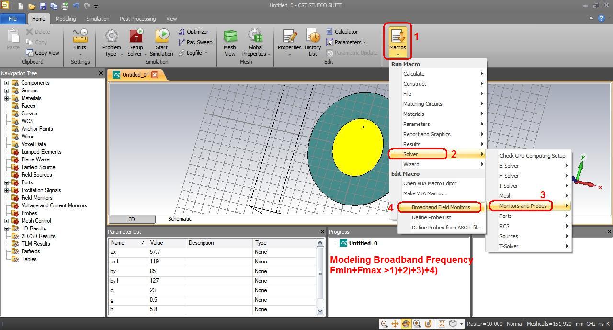Open the History List
This screenshot has height=330, width=613.
pos(313,42)
